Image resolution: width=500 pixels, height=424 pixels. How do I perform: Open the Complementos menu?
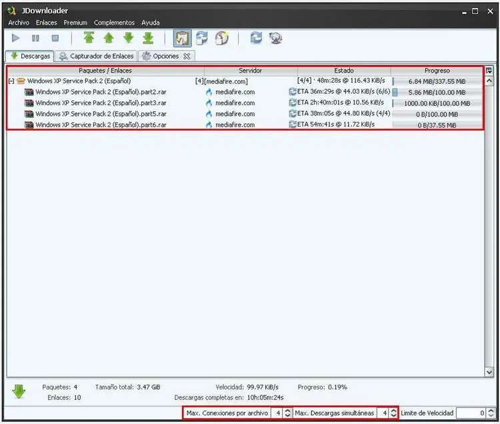click(x=114, y=23)
